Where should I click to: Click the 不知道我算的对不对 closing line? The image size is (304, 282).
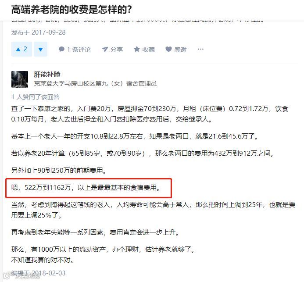point(43,260)
